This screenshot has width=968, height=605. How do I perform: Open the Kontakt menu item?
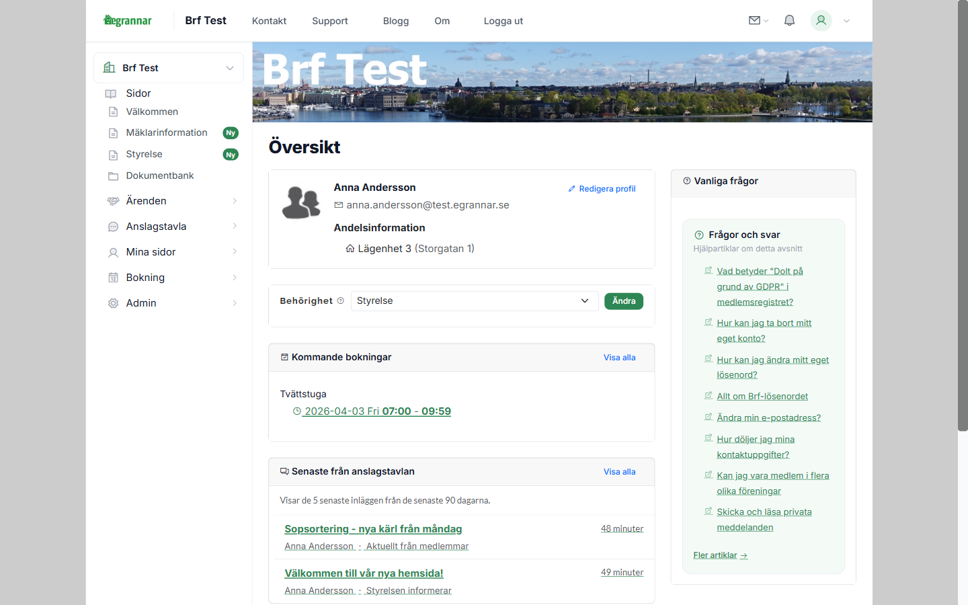[x=269, y=21]
